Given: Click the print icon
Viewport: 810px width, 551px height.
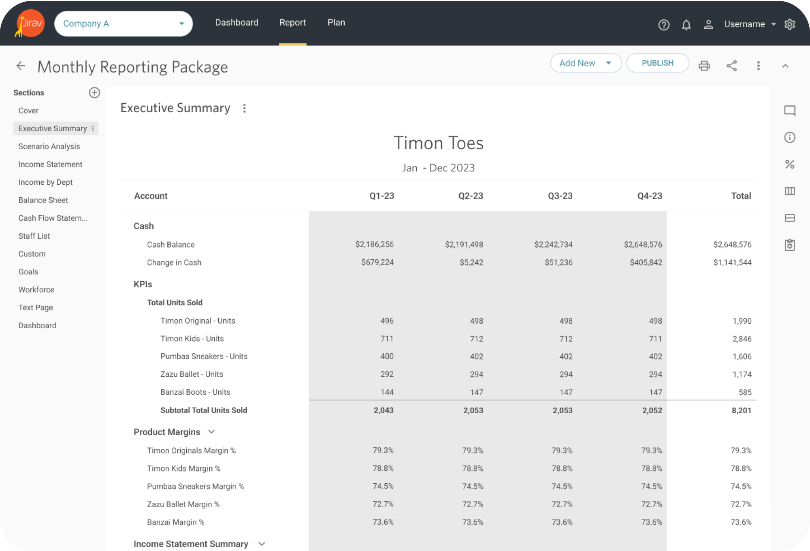Looking at the screenshot, I should point(704,66).
